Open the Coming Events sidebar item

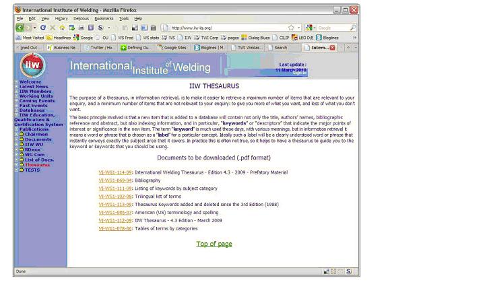coord(37,101)
